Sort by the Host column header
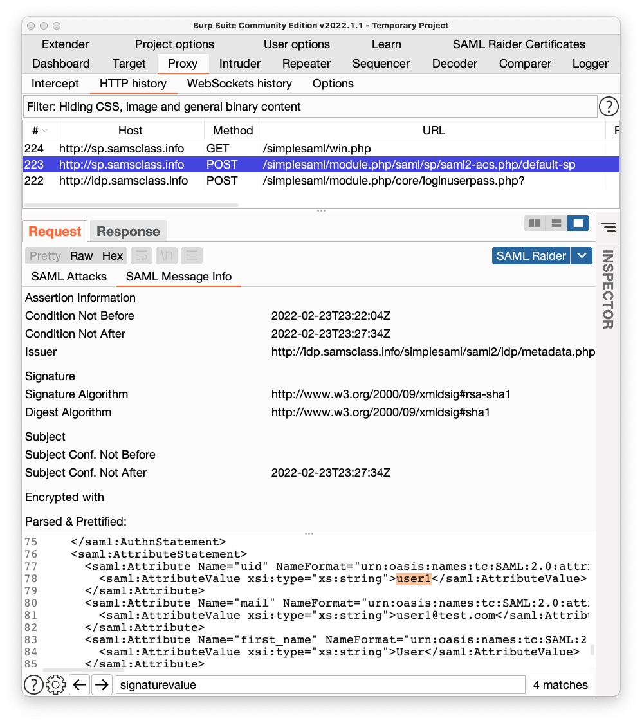Screen dimensions: 642x723 pos(131,131)
